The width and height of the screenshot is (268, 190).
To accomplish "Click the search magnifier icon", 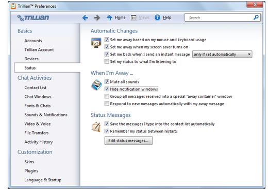I will (256, 18).
